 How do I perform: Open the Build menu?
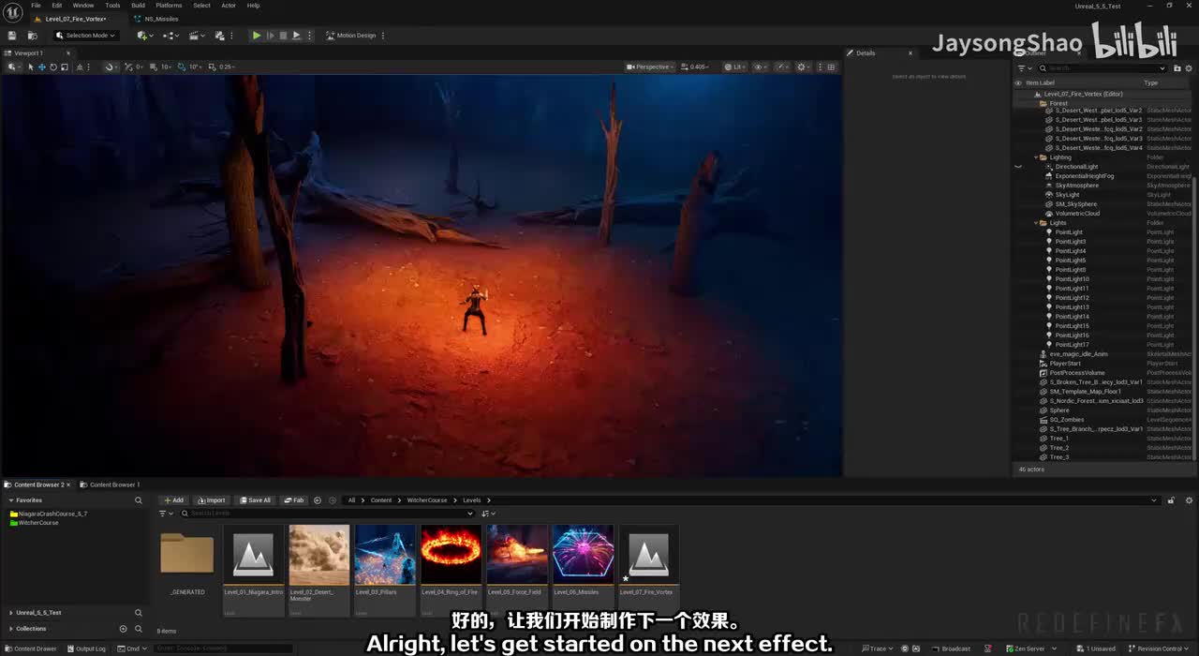[x=138, y=6]
